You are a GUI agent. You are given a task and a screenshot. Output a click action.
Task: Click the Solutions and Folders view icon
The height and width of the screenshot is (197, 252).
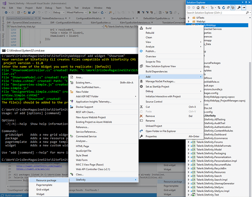tap(203, 7)
